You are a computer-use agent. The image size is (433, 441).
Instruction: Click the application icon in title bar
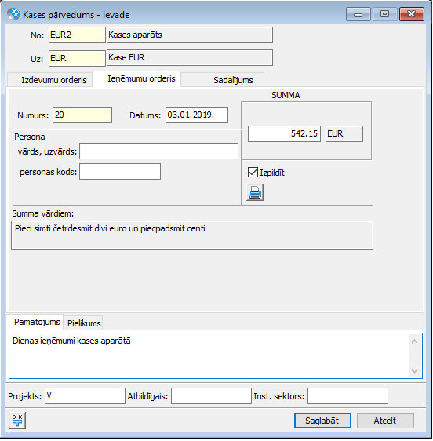[x=13, y=14]
